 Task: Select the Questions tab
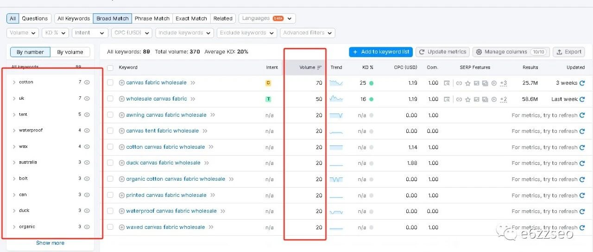click(35, 19)
